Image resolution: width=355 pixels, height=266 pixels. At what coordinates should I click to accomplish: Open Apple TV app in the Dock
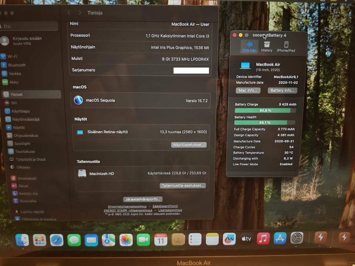(x=246, y=238)
